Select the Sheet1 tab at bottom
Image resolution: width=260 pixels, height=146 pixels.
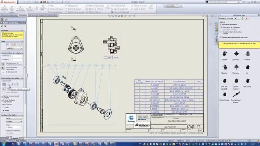click(x=14, y=138)
